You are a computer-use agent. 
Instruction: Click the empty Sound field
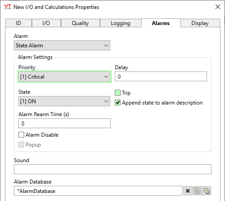tap(112, 169)
